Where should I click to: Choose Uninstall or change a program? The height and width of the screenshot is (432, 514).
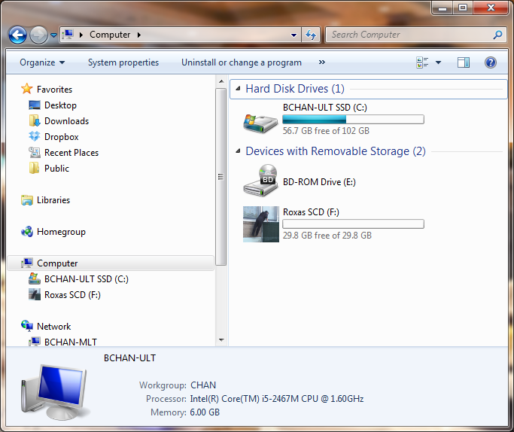[x=242, y=62]
